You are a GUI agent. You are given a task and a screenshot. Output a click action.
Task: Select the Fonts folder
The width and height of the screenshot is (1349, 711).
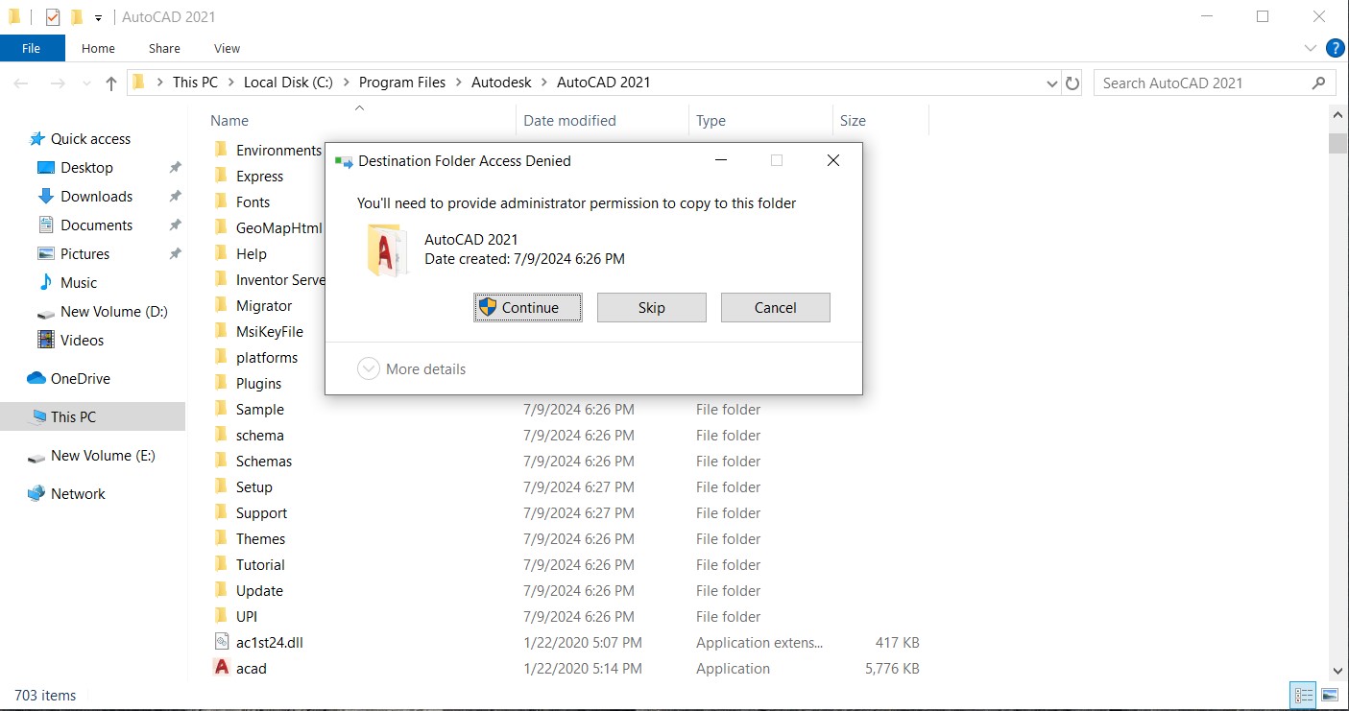[x=253, y=202]
